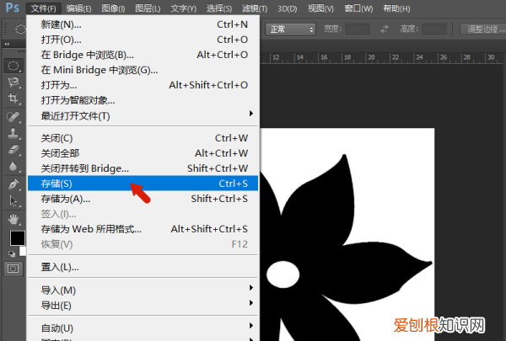Open the 视图(V) menu
Image resolution: width=506 pixels, height=341 pixels.
(320, 8)
